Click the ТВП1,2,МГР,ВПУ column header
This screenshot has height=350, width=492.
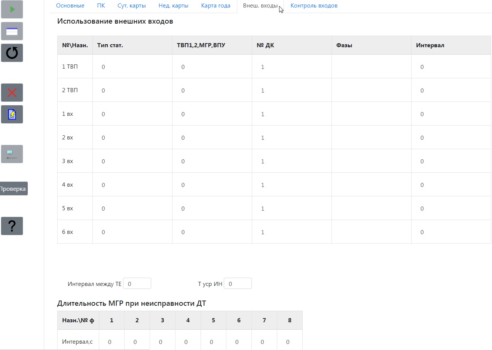[x=212, y=45]
